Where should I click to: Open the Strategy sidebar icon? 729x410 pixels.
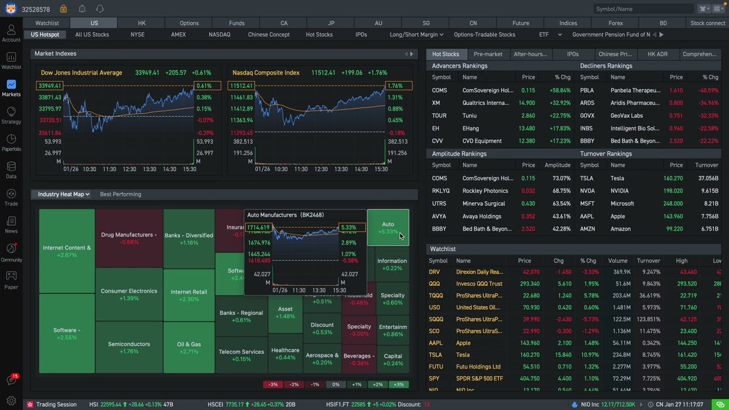coord(11,115)
